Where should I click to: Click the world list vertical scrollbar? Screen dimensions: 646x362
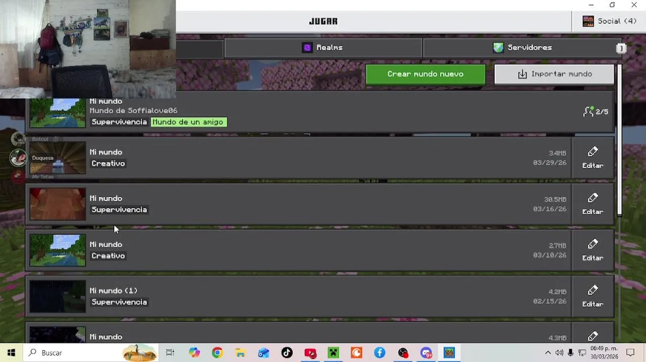point(620,140)
